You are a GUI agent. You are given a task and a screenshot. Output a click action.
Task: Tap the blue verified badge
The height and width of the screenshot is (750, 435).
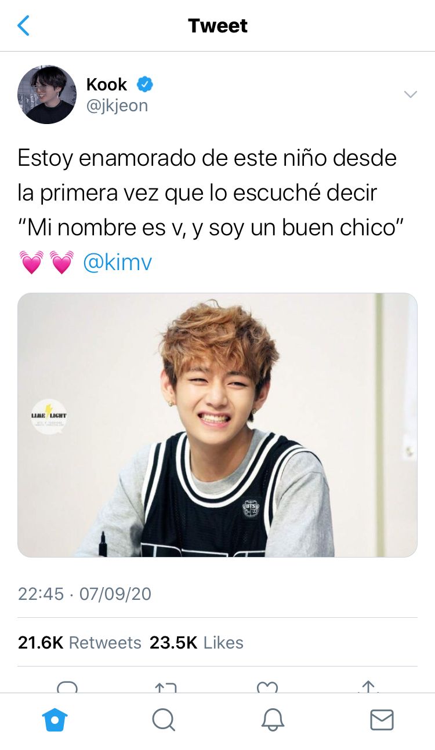[144, 85]
